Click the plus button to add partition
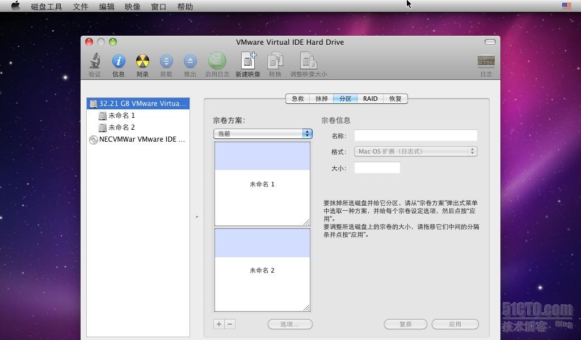 (219, 324)
